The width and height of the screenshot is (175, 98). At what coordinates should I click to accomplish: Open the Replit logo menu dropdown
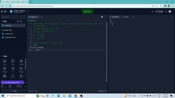6,11
